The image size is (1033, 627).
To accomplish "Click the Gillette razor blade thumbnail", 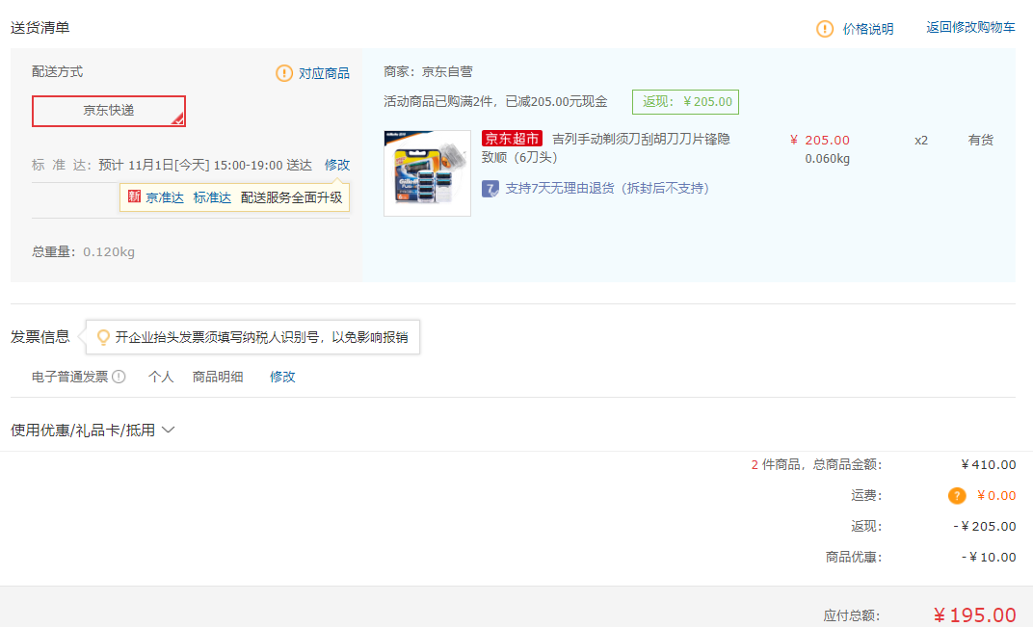I will (427, 173).
